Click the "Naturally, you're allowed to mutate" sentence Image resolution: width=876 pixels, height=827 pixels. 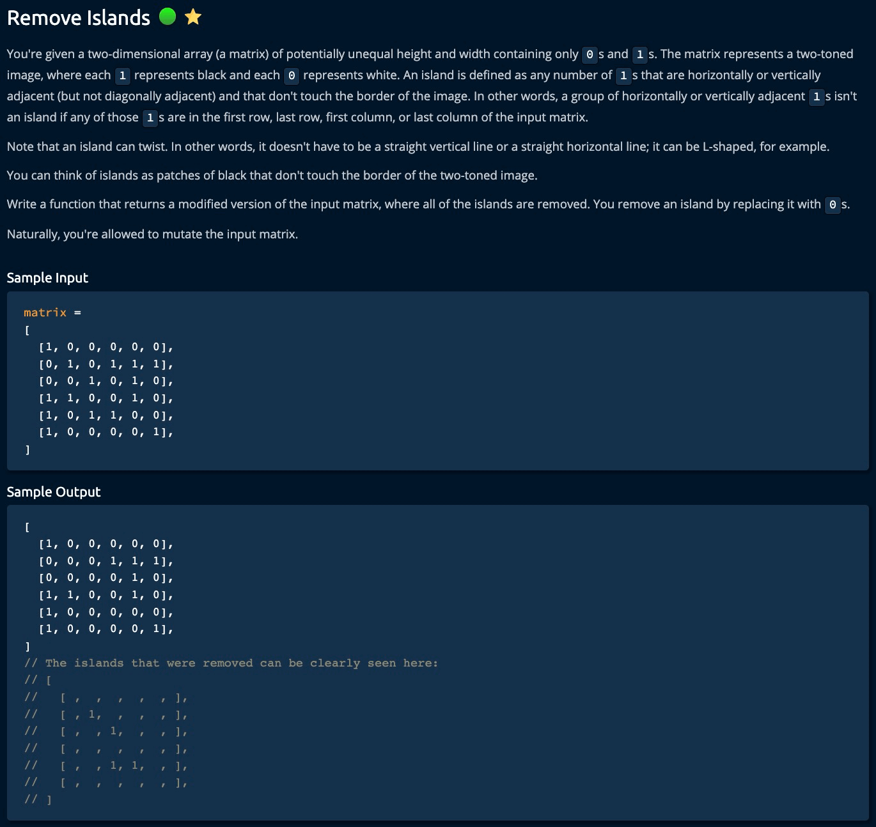click(152, 234)
